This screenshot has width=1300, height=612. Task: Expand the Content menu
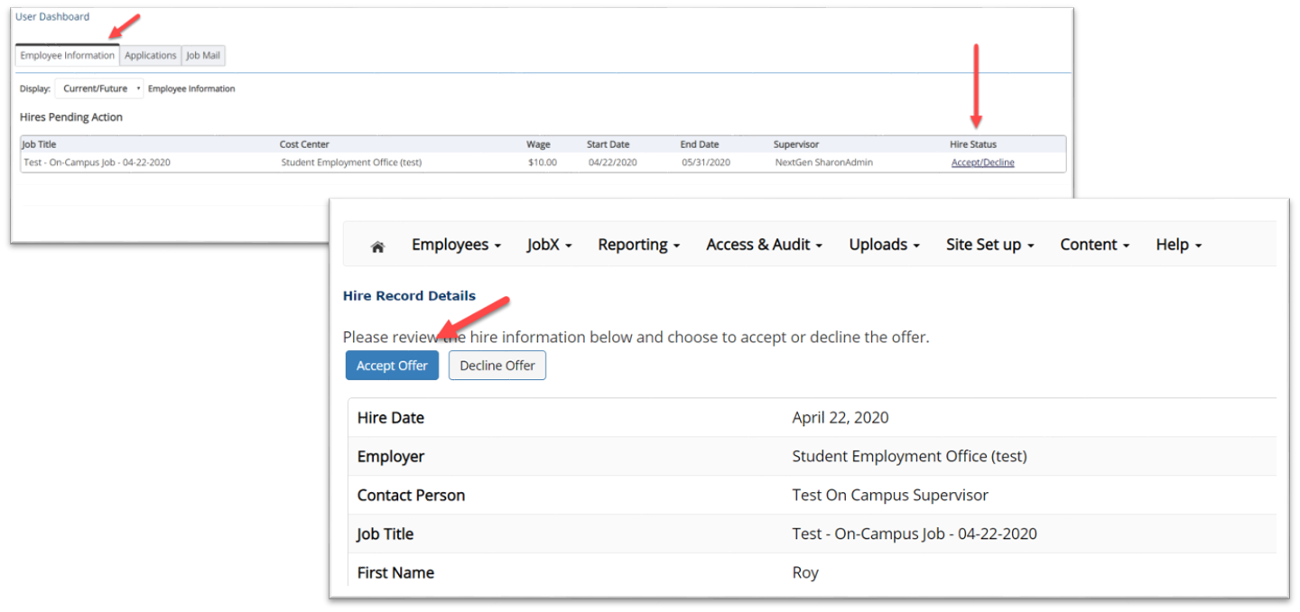(x=1094, y=245)
